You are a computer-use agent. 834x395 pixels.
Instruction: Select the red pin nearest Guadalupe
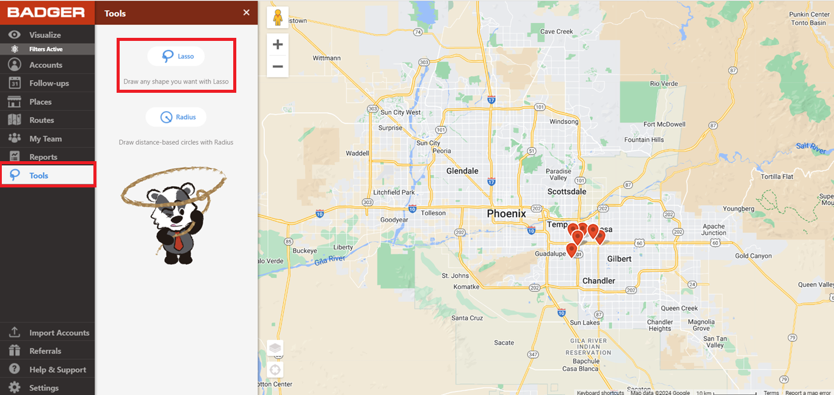[571, 250]
